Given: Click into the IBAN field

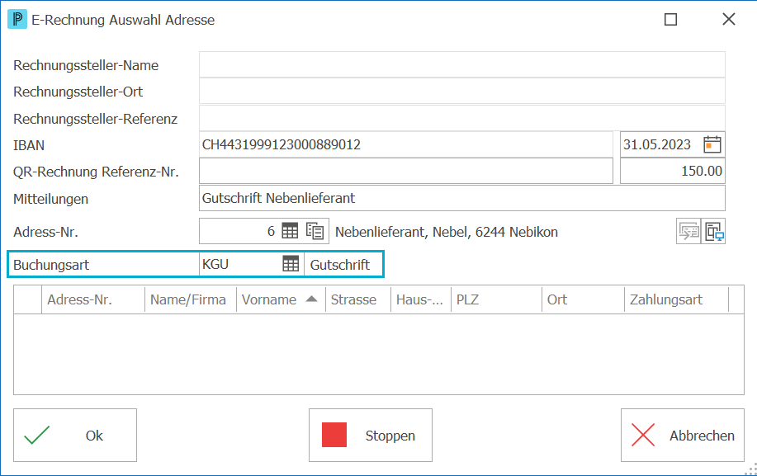Looking at the screenshot, I should [x=406, y=144].
